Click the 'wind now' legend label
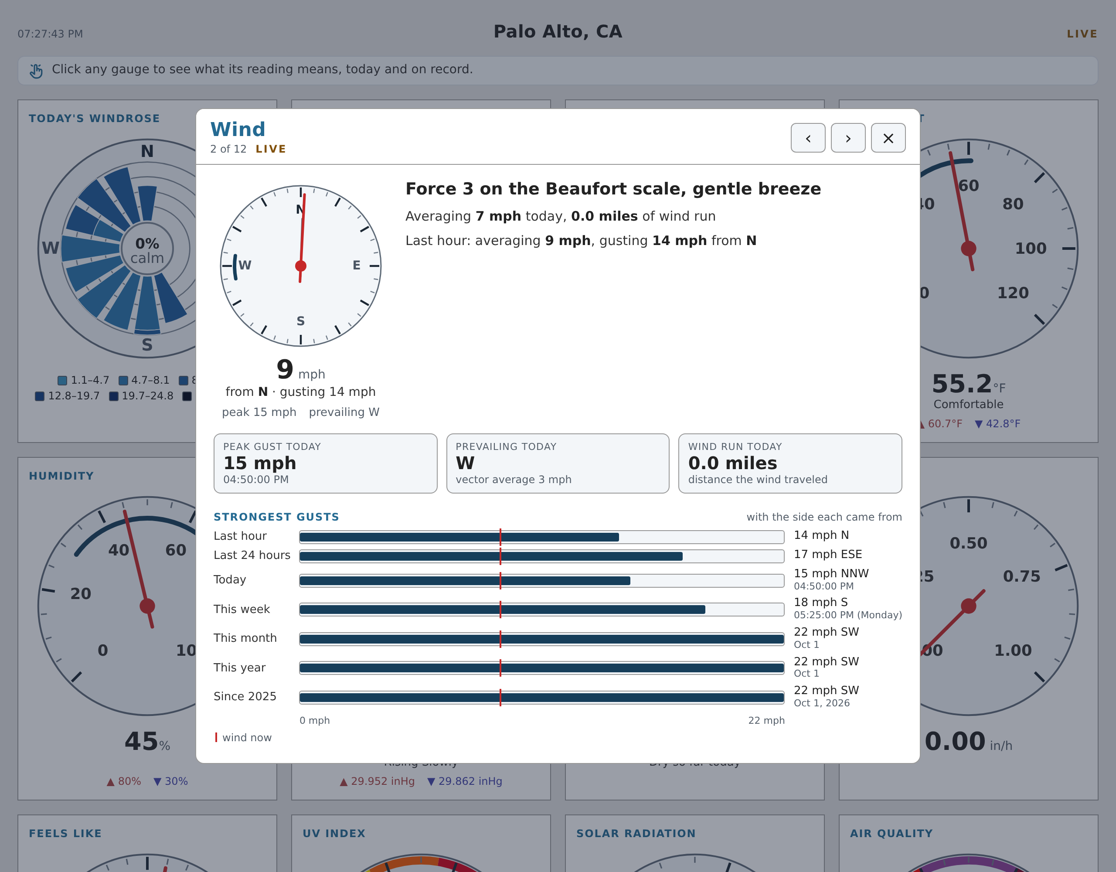The width and height of the screenshot is (1116, 872). click(247, 738)
